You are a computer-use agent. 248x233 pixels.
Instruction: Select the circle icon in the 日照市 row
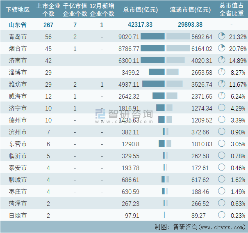(222, 215)
